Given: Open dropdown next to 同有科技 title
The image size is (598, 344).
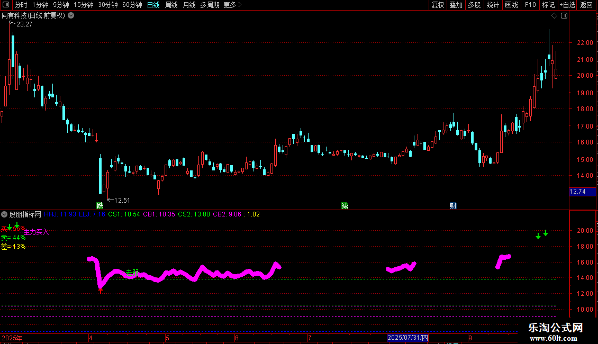Looking at the screenshot, I should tap(71, 16).
